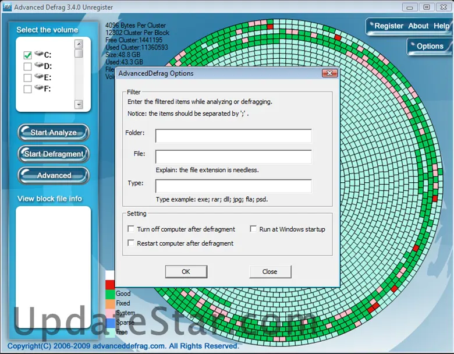Click the E: drive icon
This screenshot has width=454, height=354.
[39, 76]
